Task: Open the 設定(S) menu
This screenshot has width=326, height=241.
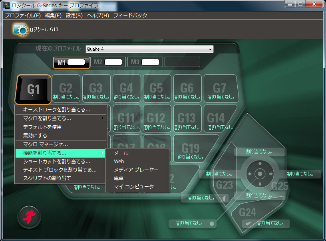Action: [74, 16]
